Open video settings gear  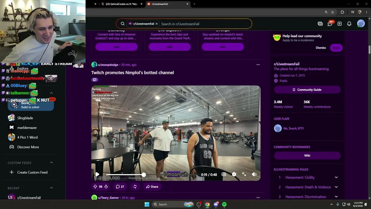[x=234, y=174]
